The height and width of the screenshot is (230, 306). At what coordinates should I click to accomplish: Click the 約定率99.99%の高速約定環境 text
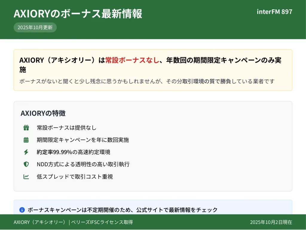(74, 152)
